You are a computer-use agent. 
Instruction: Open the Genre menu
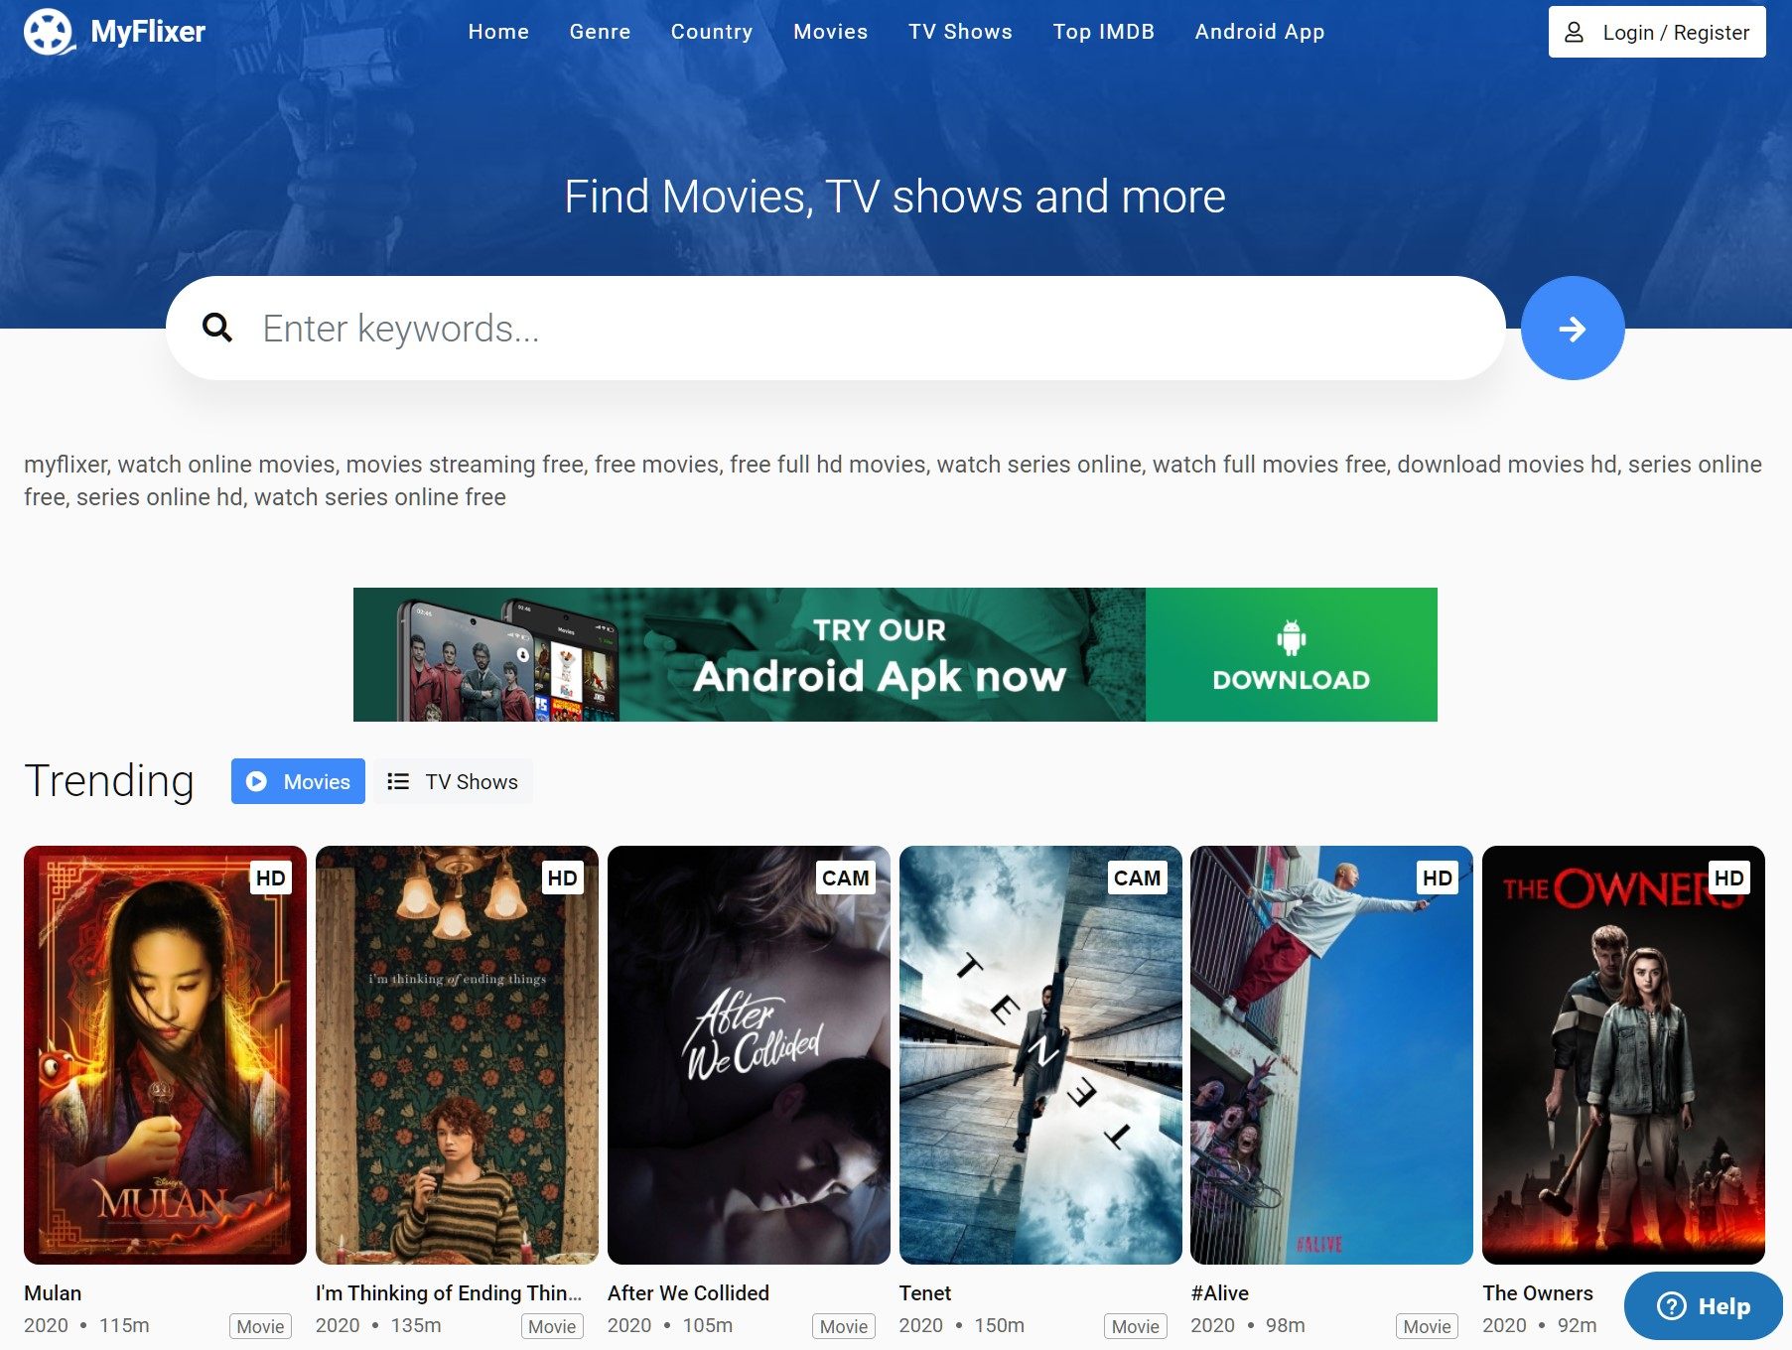600,32
